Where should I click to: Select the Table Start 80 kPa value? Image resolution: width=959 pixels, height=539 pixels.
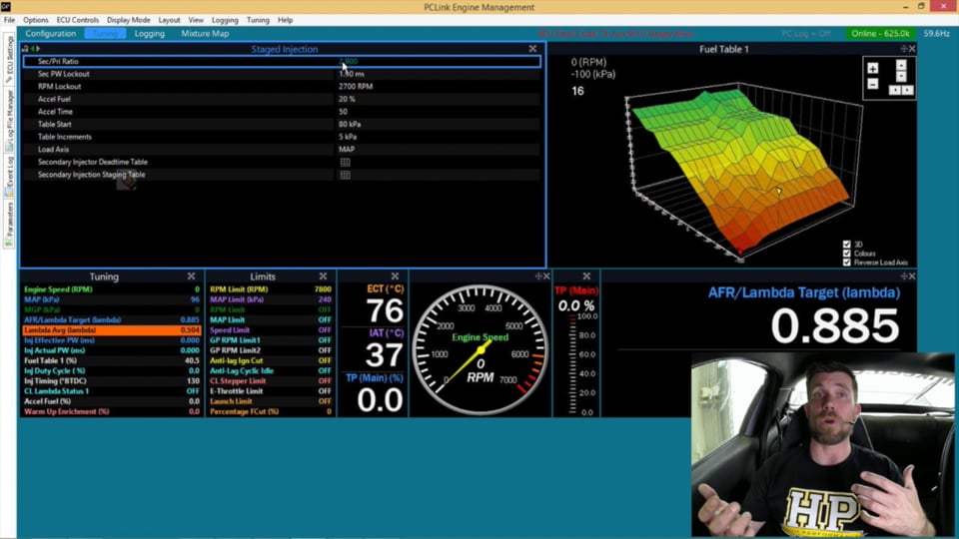(350, 124)
